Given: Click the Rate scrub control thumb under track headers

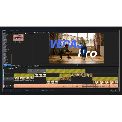Looking at the screenshot, I should pos(10,90).
